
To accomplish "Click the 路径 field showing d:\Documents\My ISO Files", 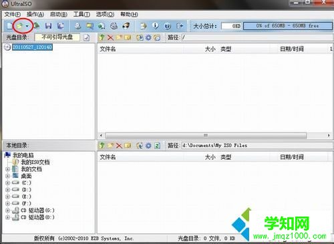I will tap(257, 146).
